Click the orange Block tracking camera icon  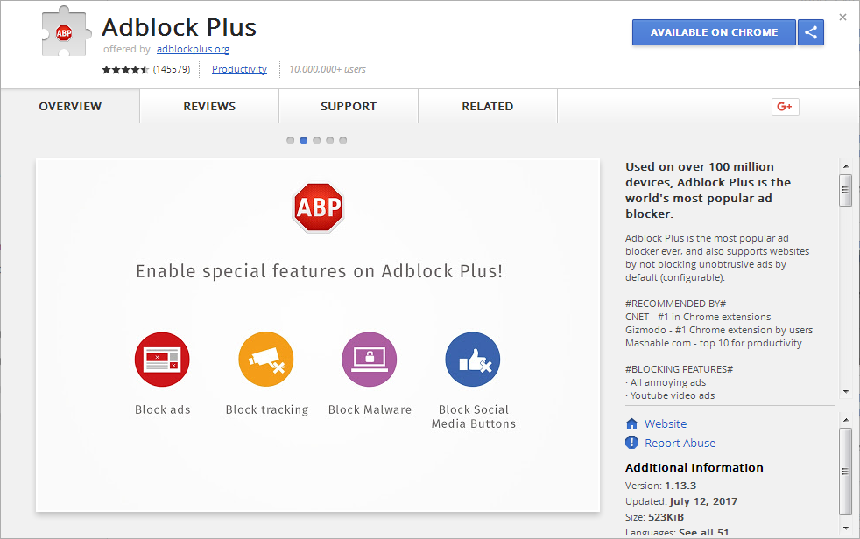click(x=266, y=360)
